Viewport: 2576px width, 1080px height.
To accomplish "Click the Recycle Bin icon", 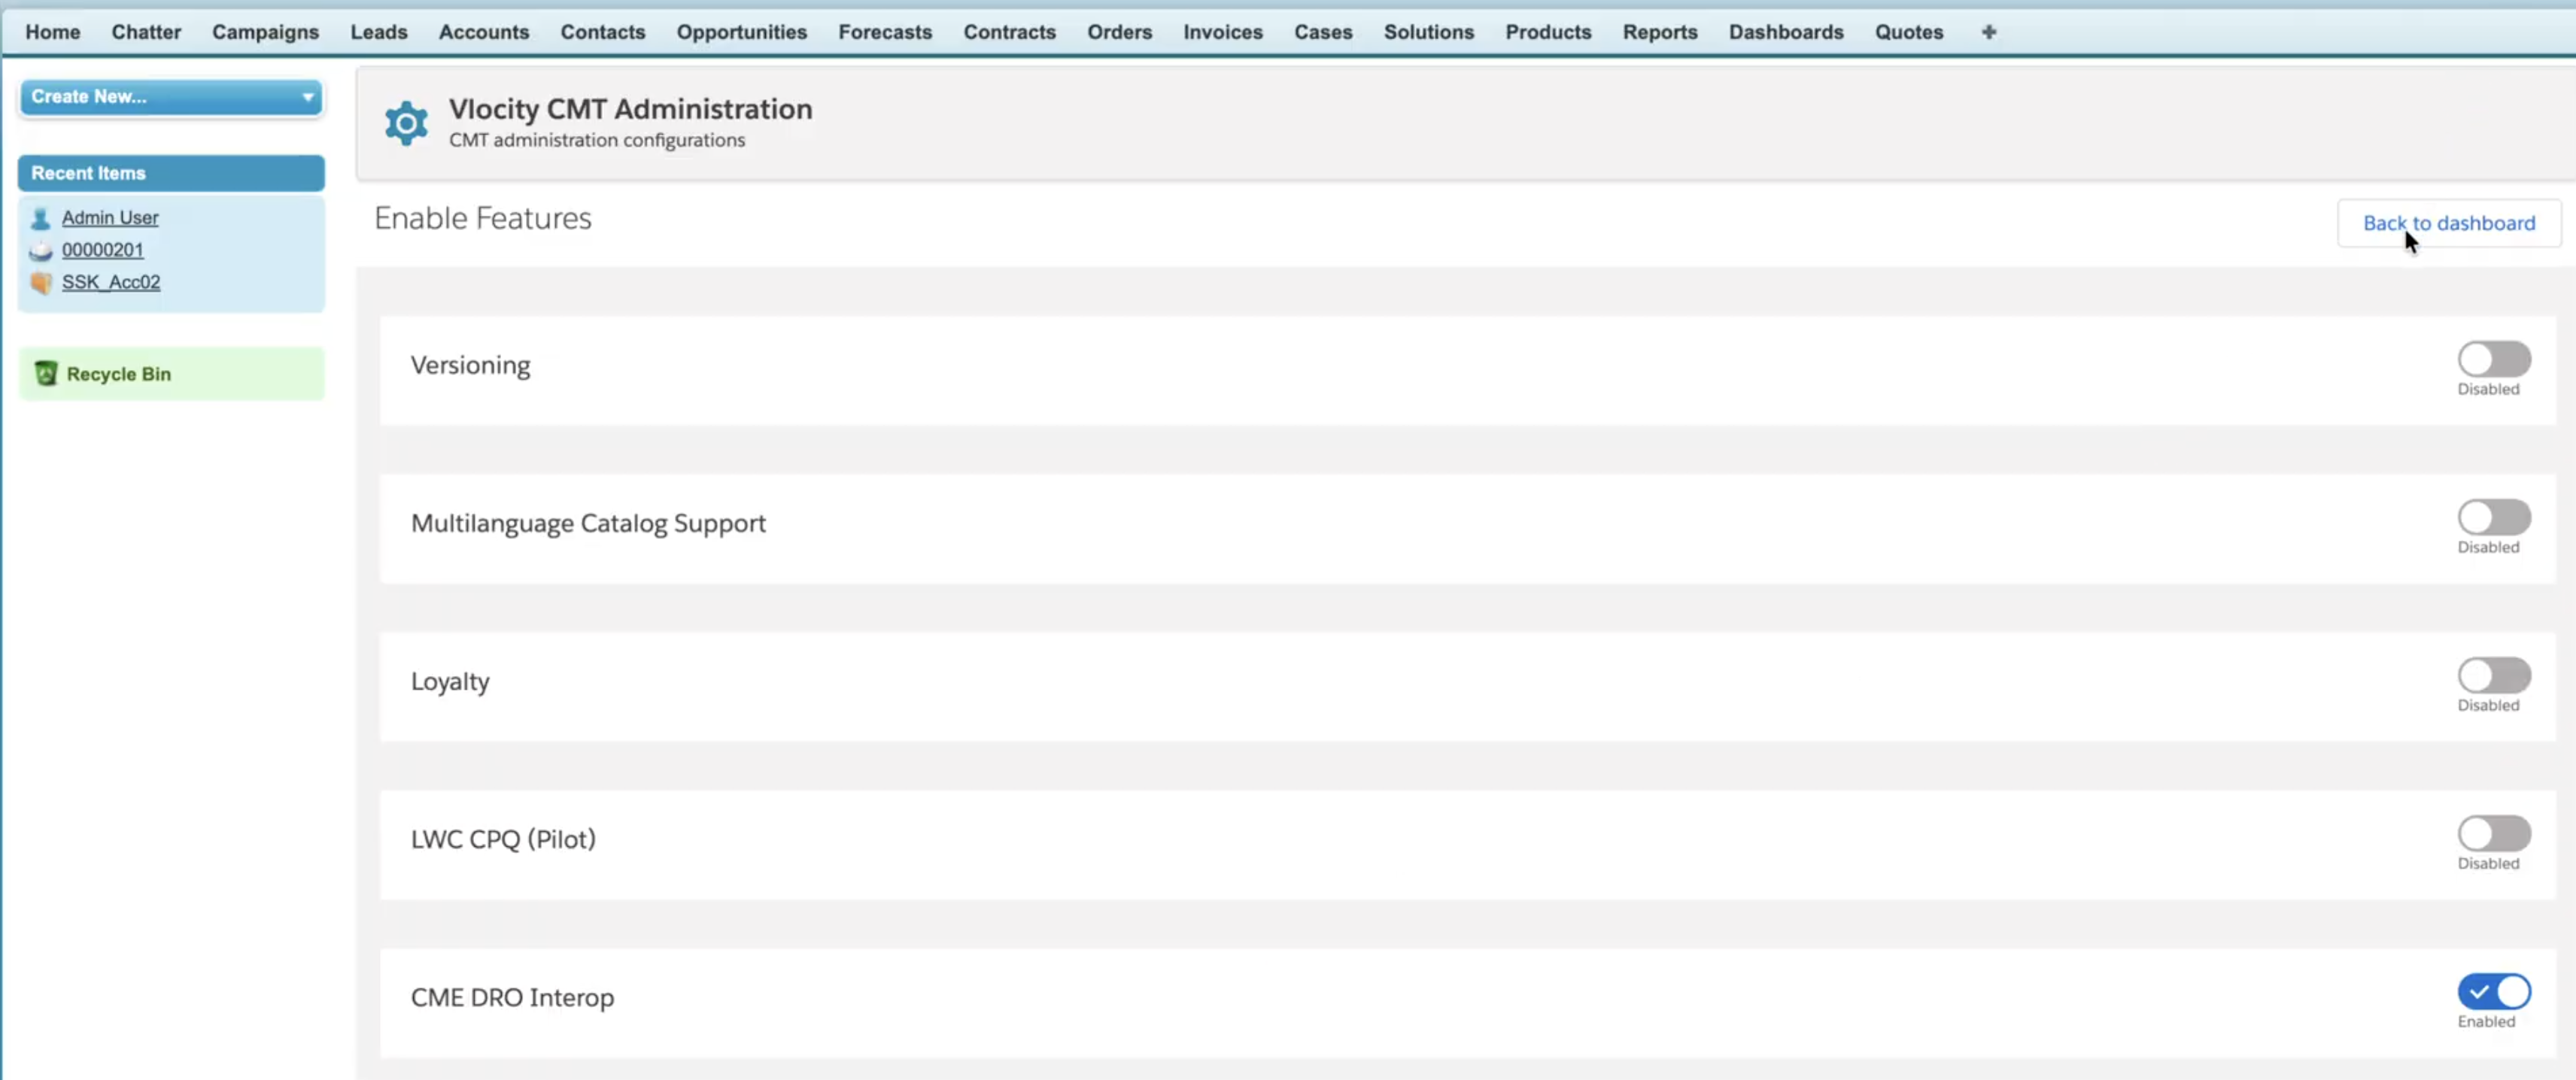I will (46, 373).
